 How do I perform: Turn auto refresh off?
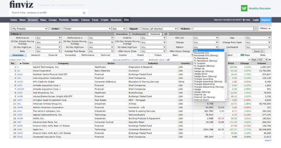click(x=168, y=59)
